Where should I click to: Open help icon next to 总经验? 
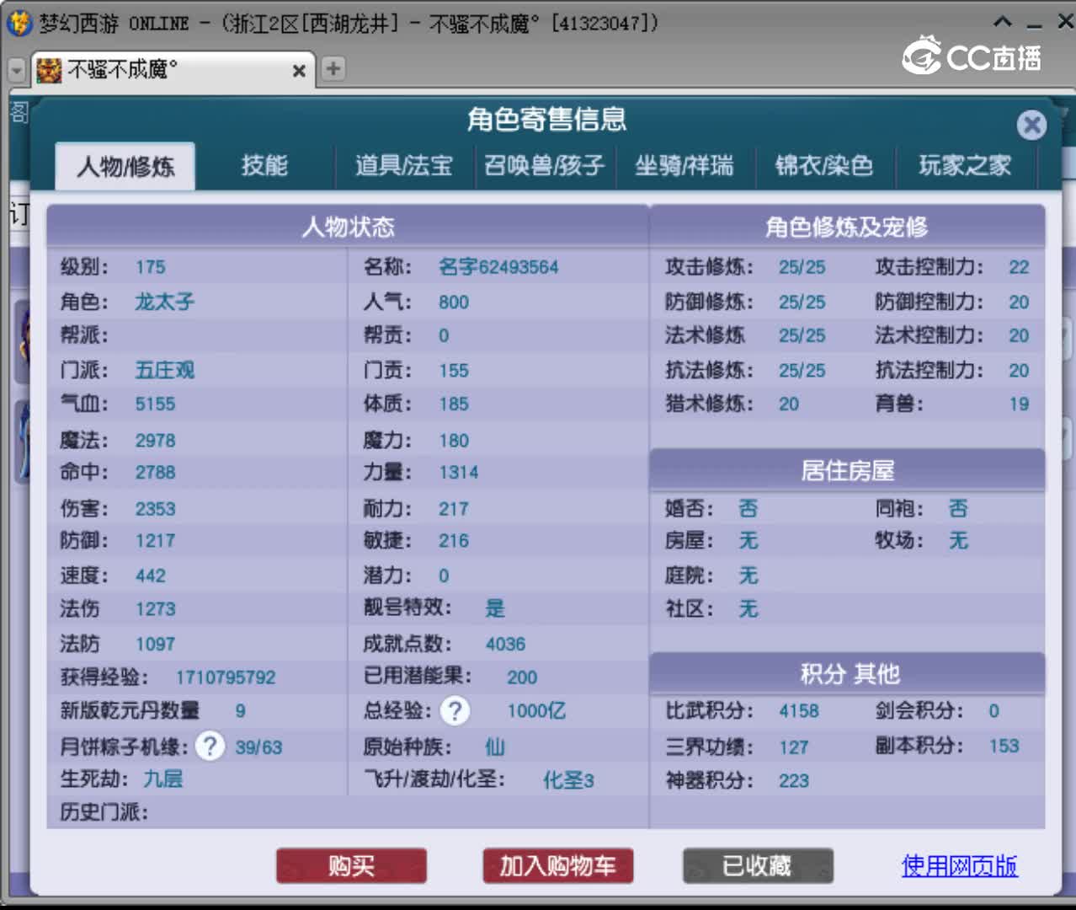(455, 711)
